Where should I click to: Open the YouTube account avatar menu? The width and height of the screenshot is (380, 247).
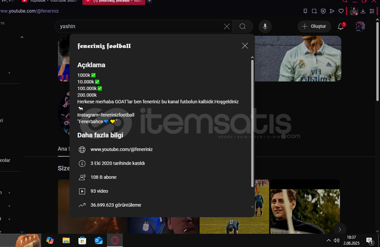(x=360, y=26)
